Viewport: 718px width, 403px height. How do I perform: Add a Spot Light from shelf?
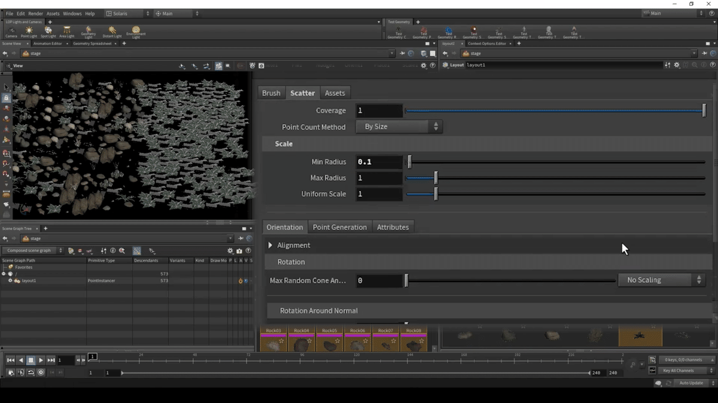pos(48,31)
